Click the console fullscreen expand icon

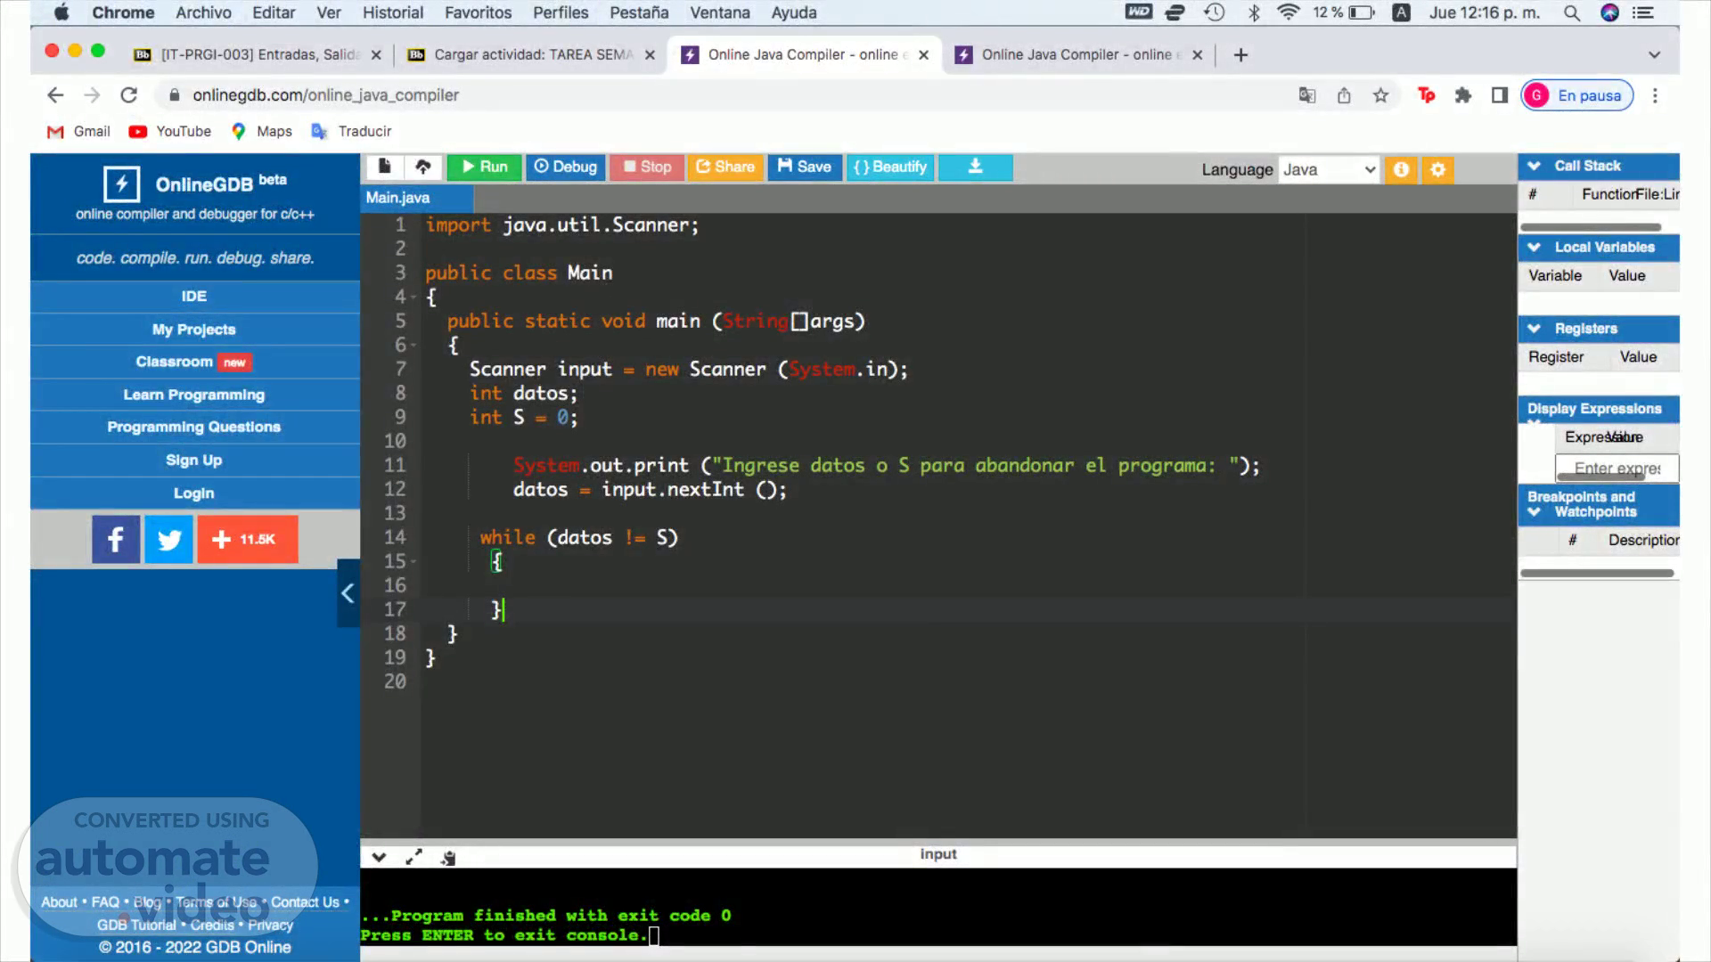pyautogui.click(x=413, y=857)
